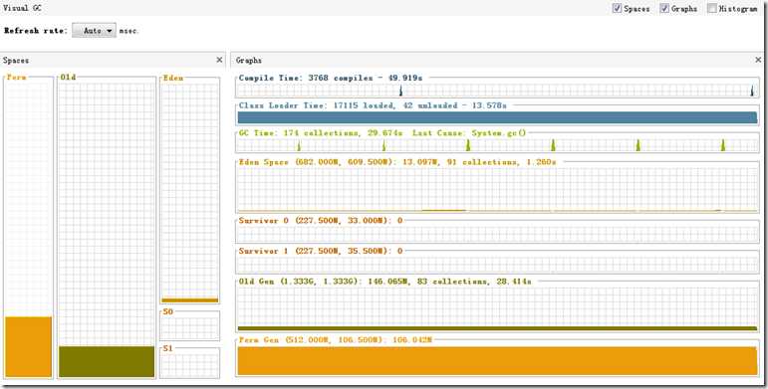768x389 pixels.
Task: Click the Eden space usage bar
Action: click(189, 299)
